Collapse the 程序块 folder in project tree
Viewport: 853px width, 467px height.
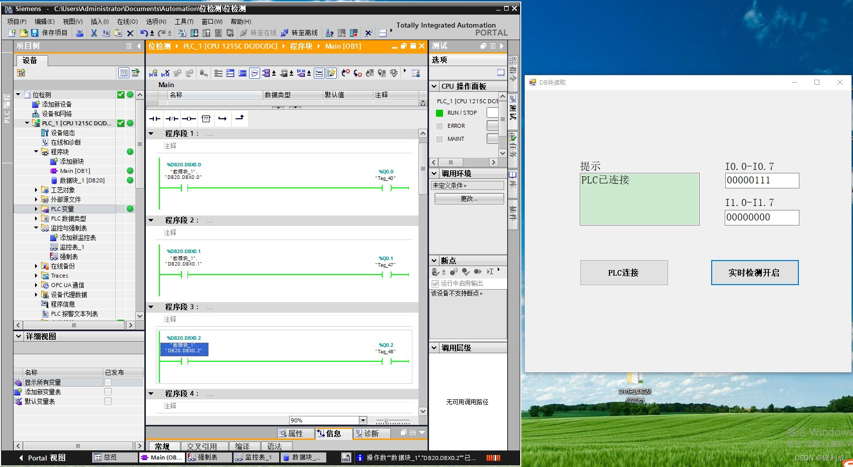point(36,151)
